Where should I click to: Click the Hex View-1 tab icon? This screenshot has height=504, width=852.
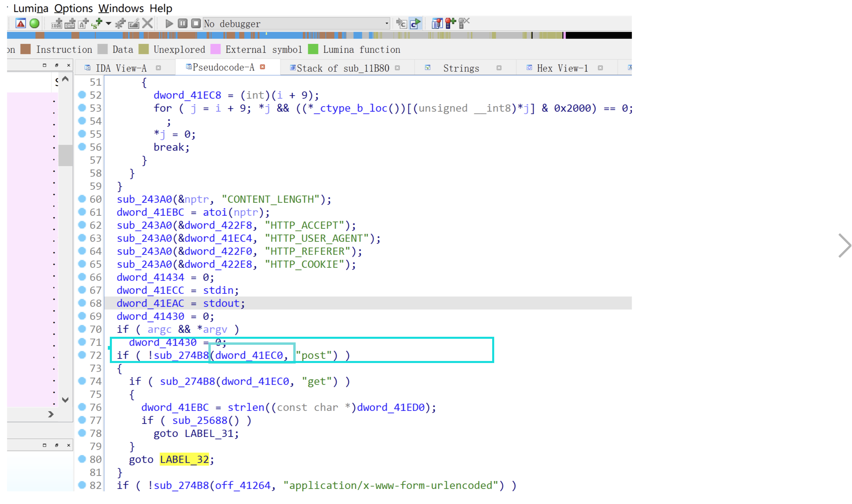pyautogui.click(x=529, y=68)
